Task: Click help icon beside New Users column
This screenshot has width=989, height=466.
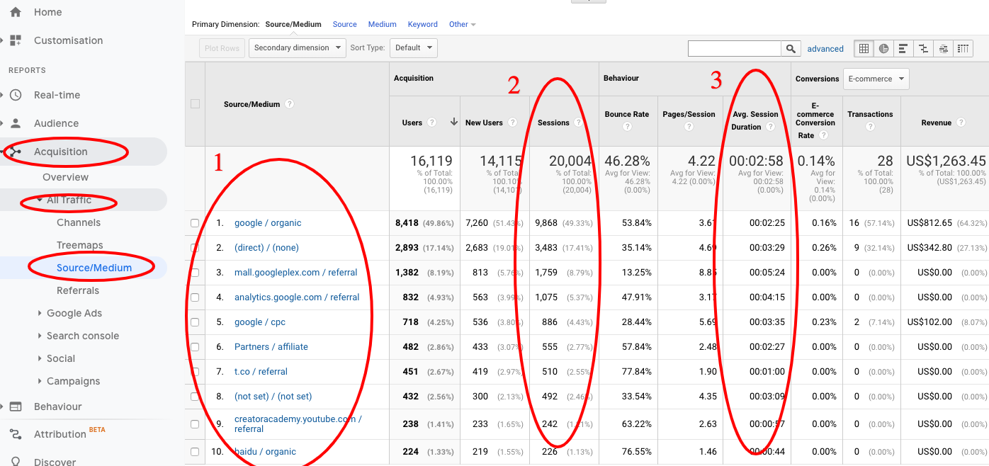Action: 512,123
